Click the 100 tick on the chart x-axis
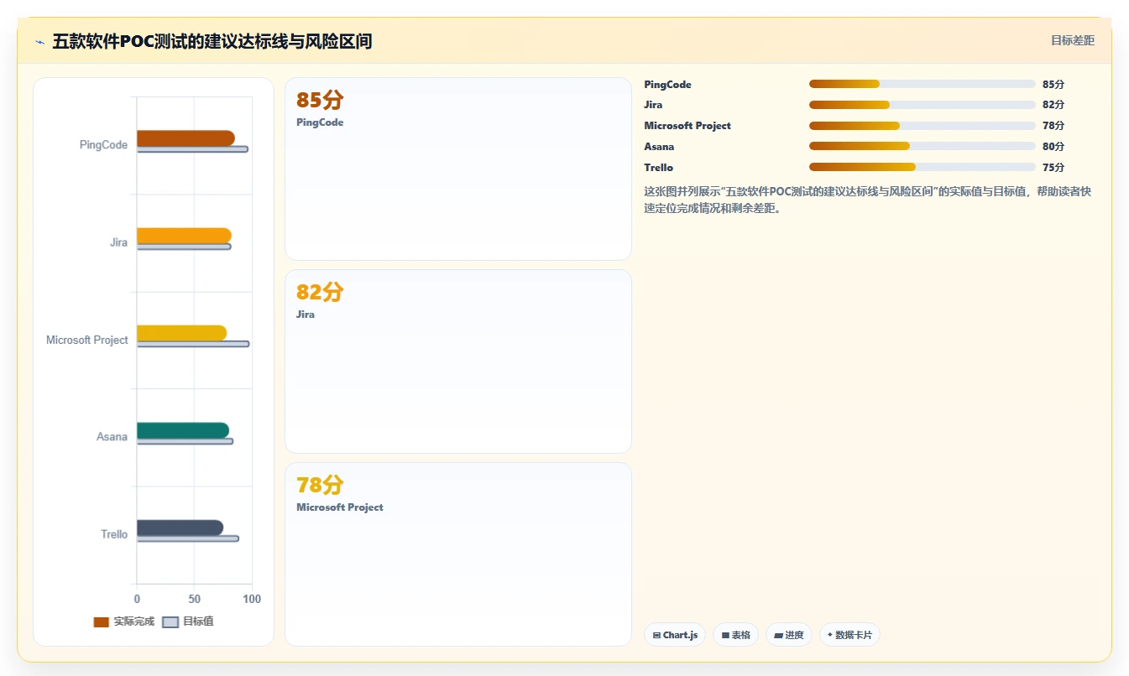The image size is (1129, 676). (251, 599)
